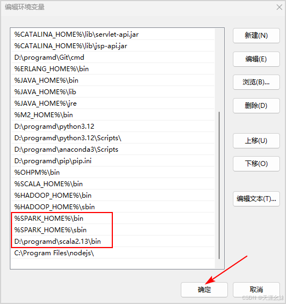Open 编辑文本(T)... text editor
The width and height of the screenshot is (286, 304).
256,199
